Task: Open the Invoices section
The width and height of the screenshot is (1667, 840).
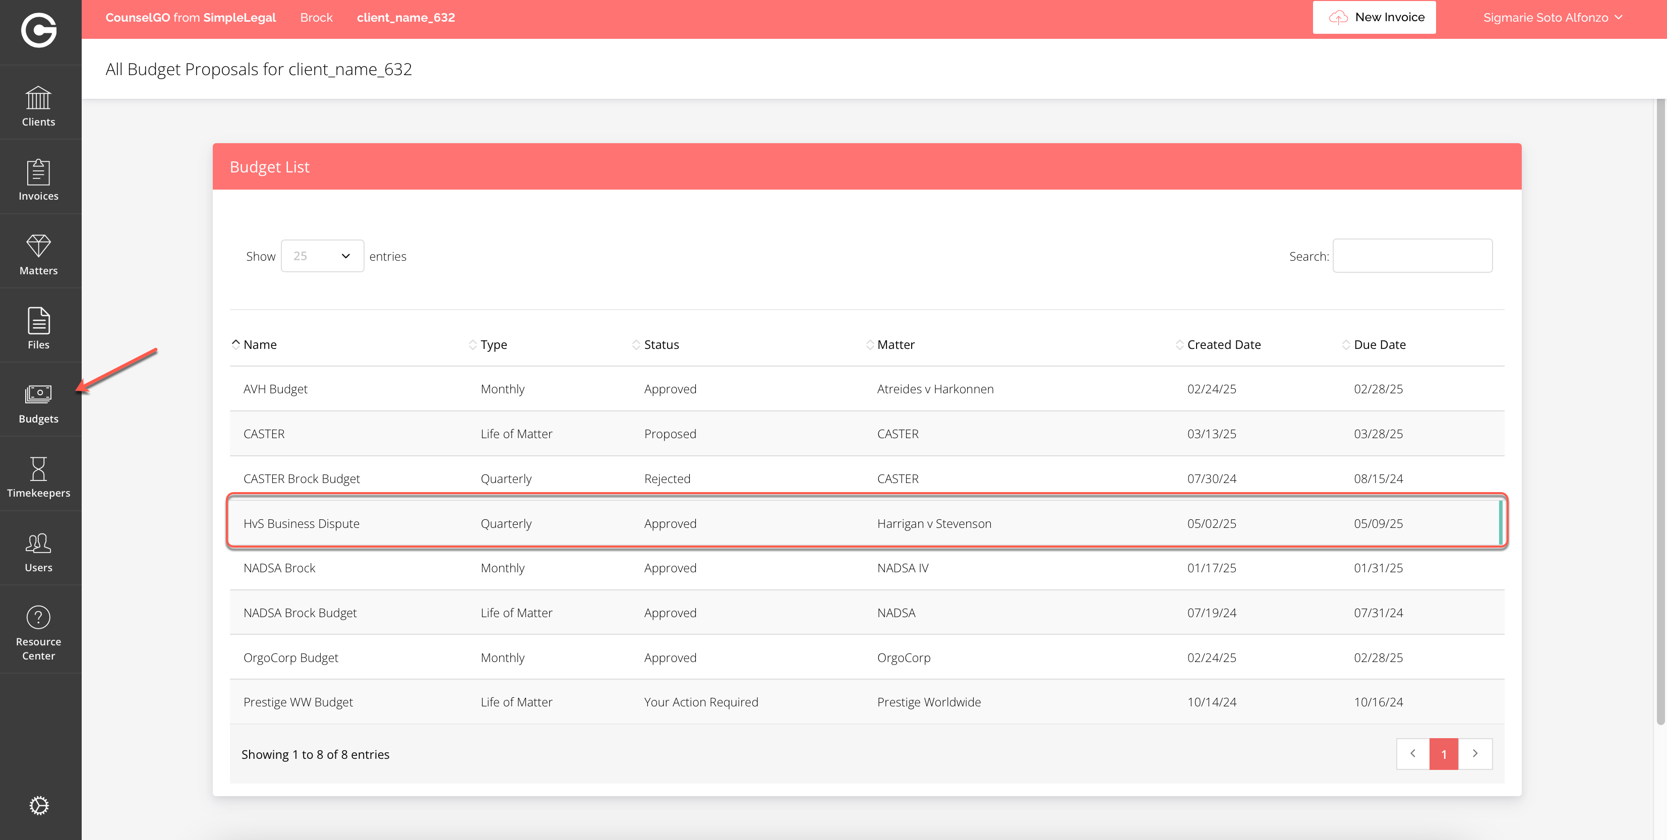Action: point(38,179)
